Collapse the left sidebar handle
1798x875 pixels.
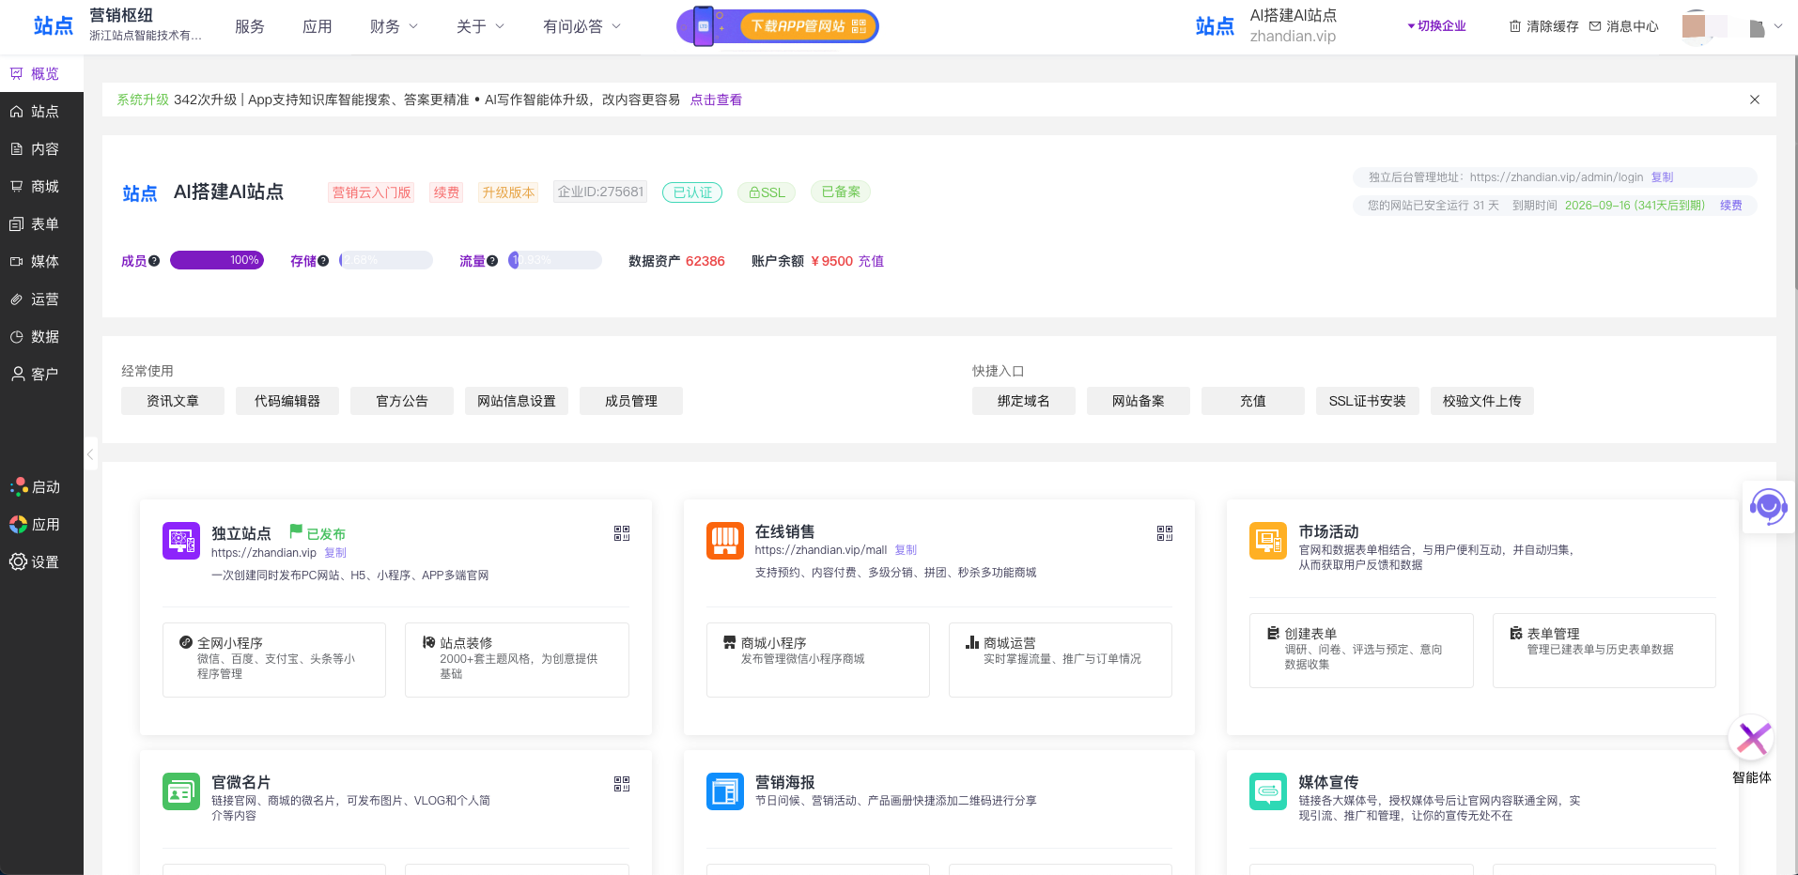coord(90,454)
